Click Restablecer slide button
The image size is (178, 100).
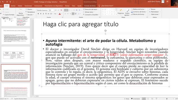30,12
